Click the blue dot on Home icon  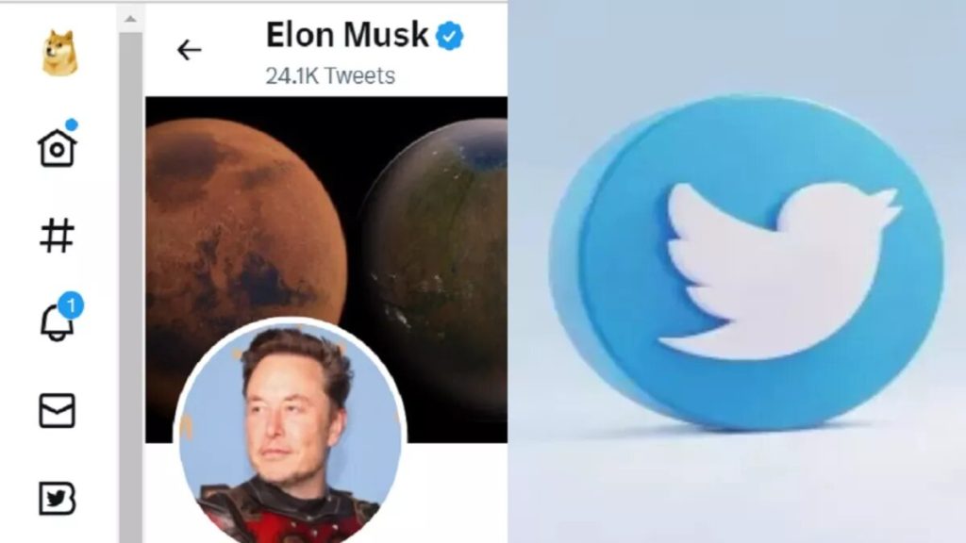pos(72,125)
